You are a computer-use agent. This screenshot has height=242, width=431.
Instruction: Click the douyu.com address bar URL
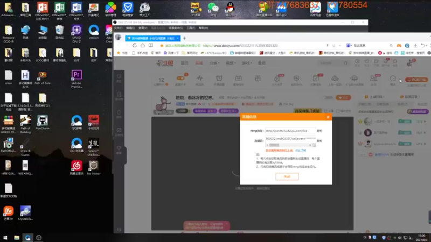[240, 46]
